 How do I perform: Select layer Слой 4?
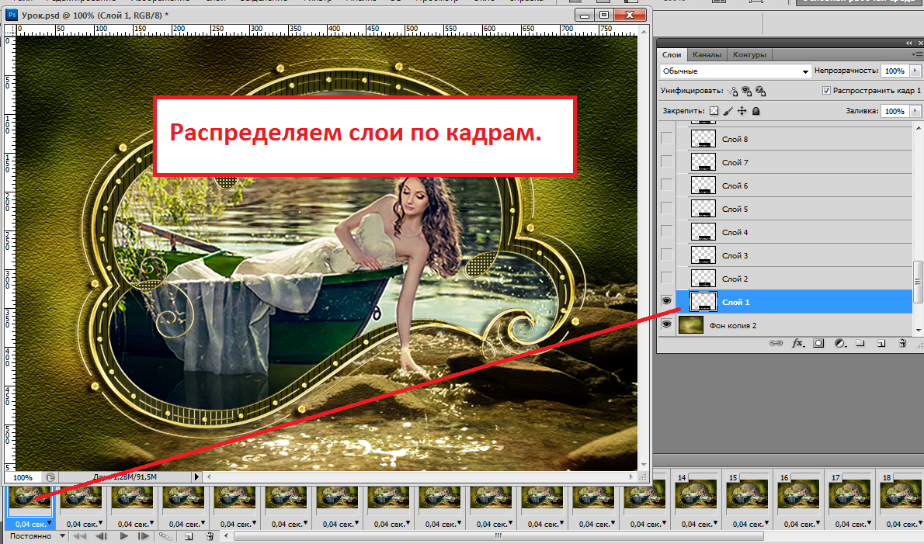tap(794, 232)
